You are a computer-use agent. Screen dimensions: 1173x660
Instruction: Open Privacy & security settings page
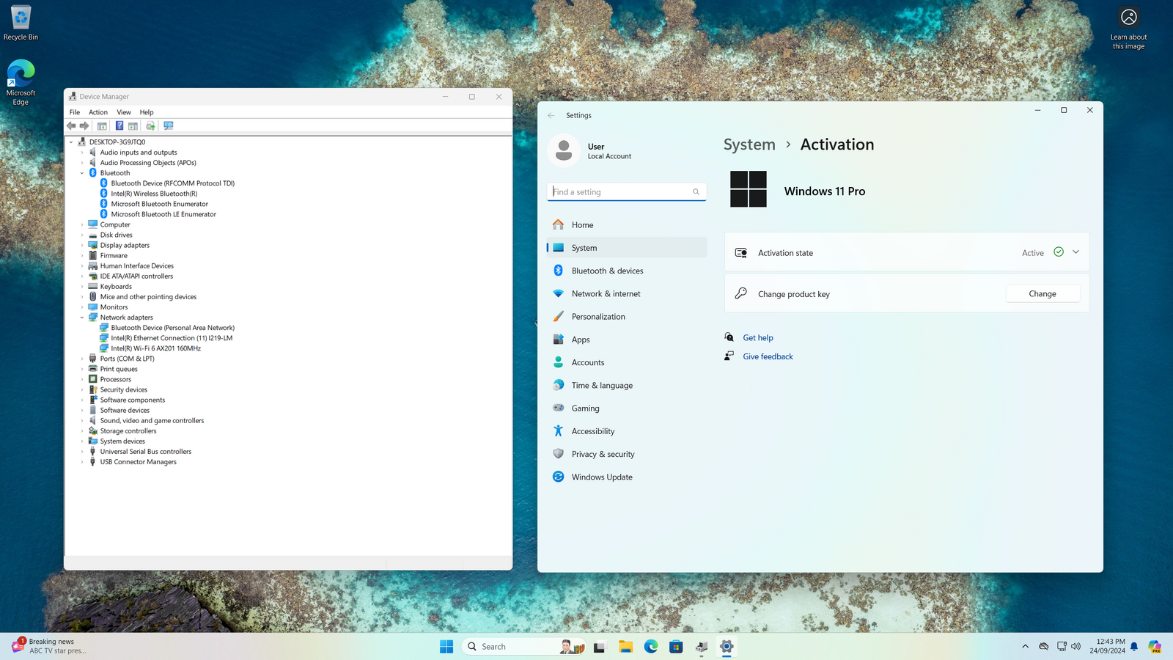click(627, 454)
